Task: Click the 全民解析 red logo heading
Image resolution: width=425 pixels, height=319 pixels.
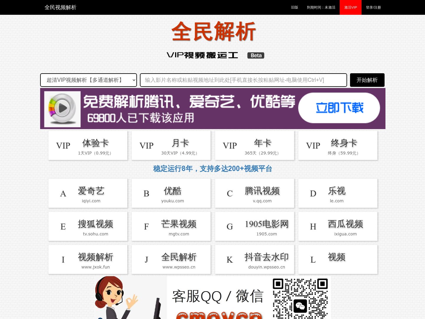Action: (x=213, y=31)
